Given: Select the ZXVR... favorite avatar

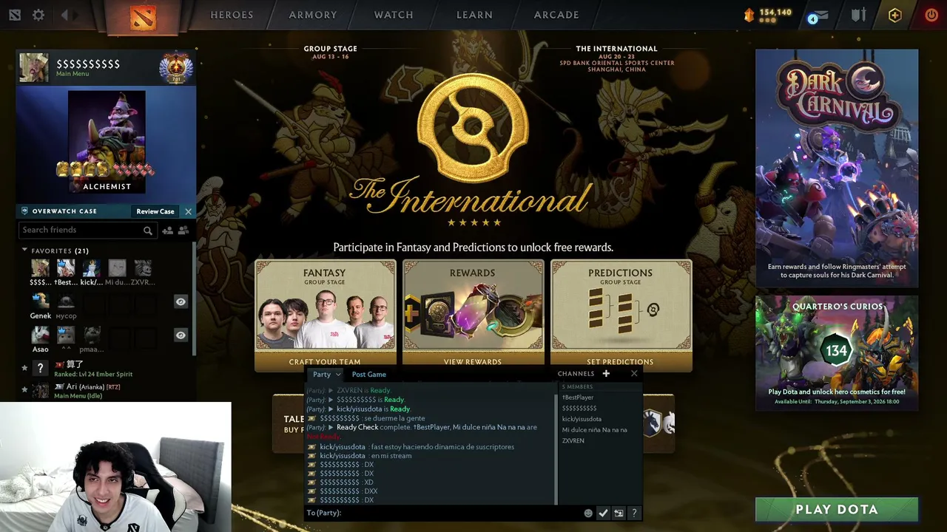Looking at the screenshot, I should [x=143, y=267].
